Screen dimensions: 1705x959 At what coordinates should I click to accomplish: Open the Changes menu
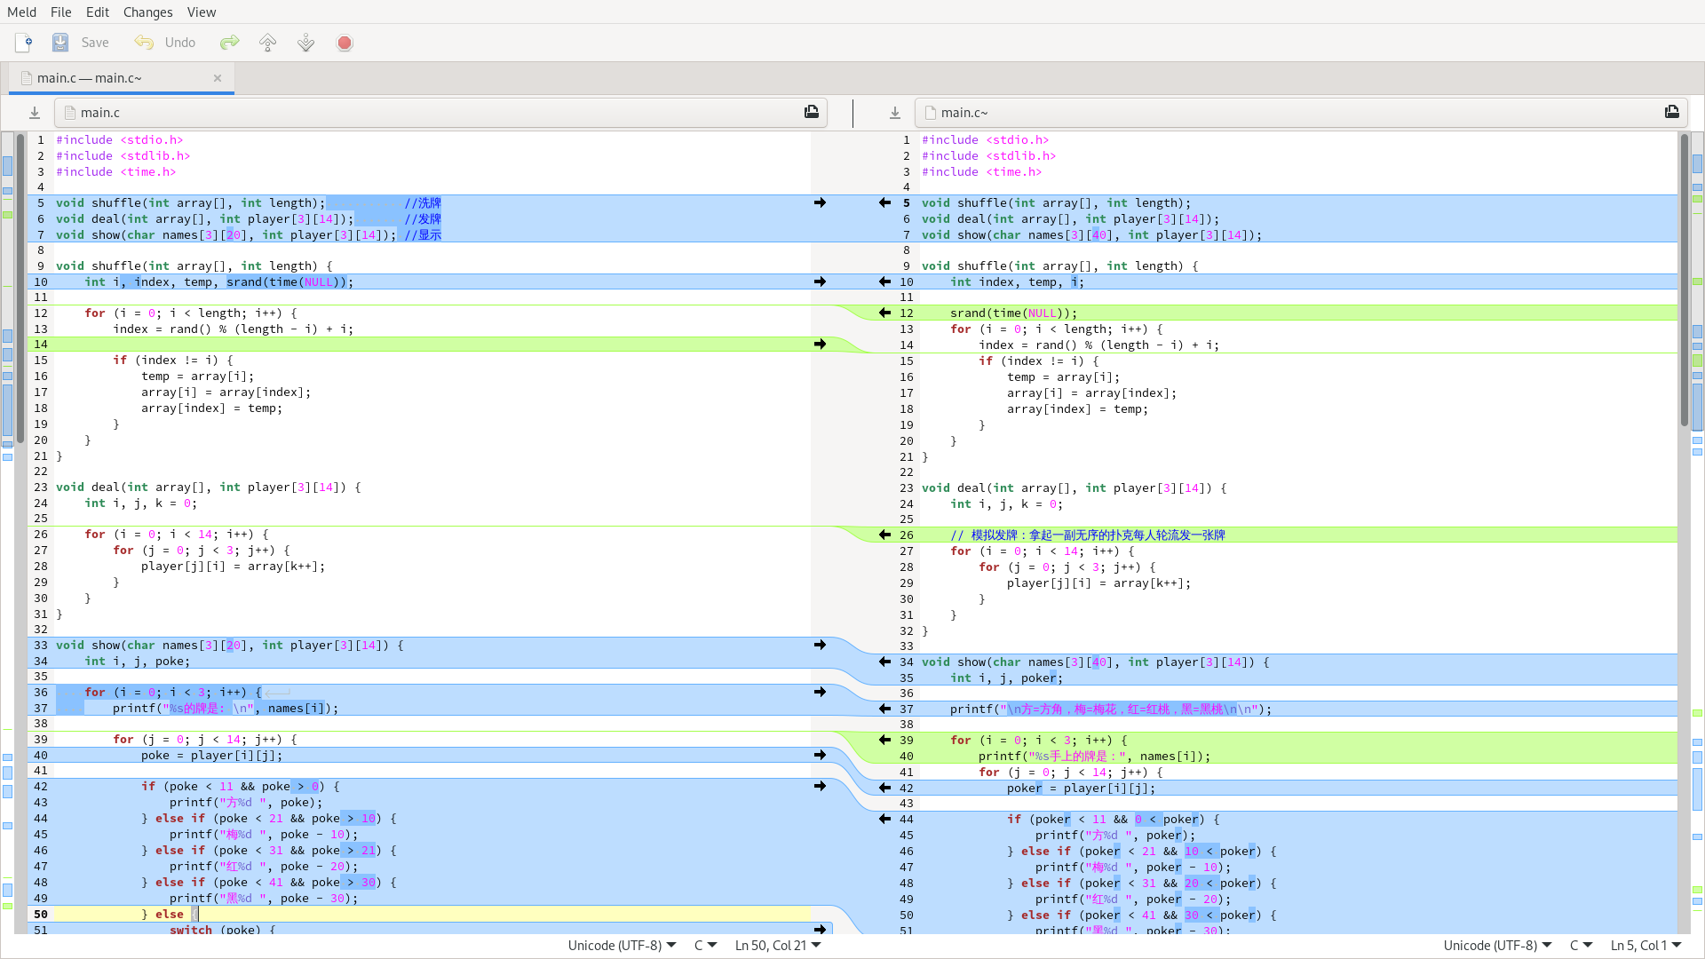[148, 12]
